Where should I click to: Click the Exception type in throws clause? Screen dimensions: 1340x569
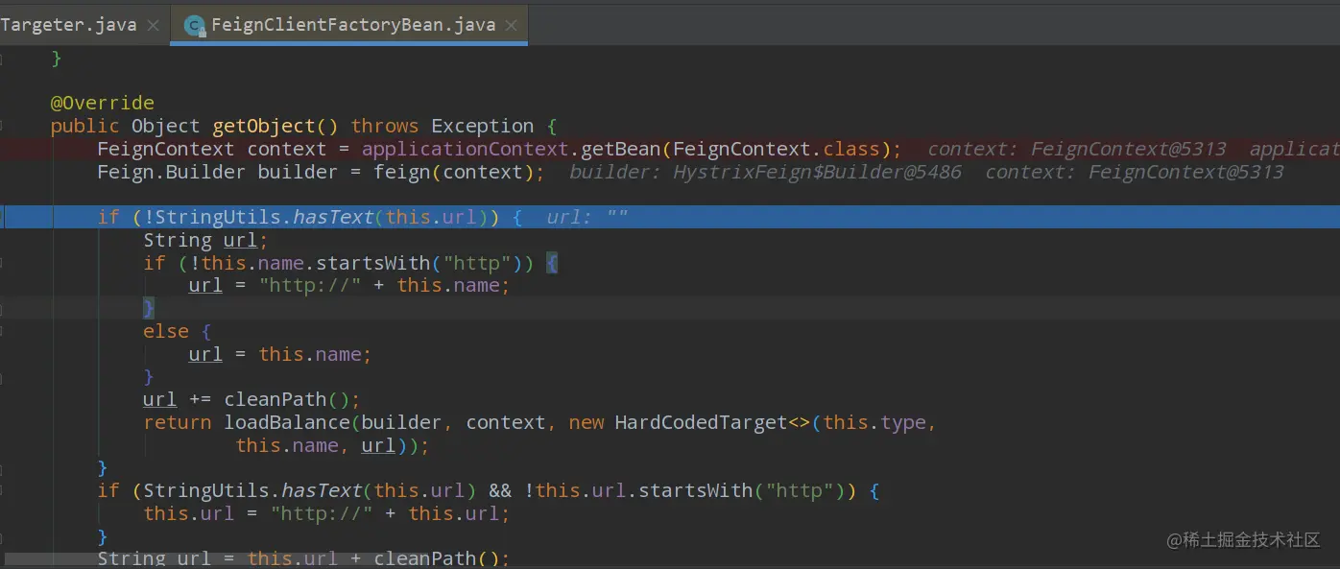(482, 126)
